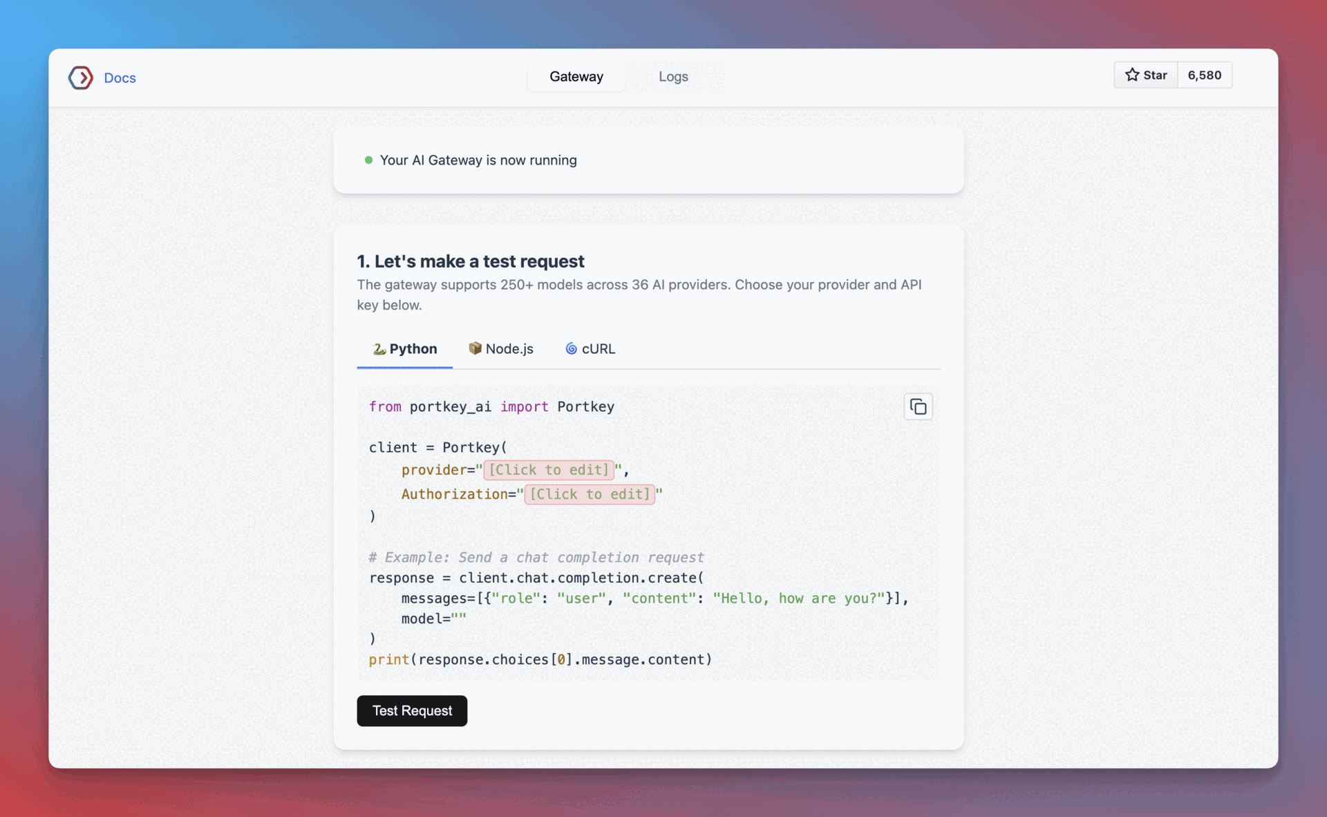Click the empty model="" value in code
Viewport: 1327px width, 817px height.
459,619
